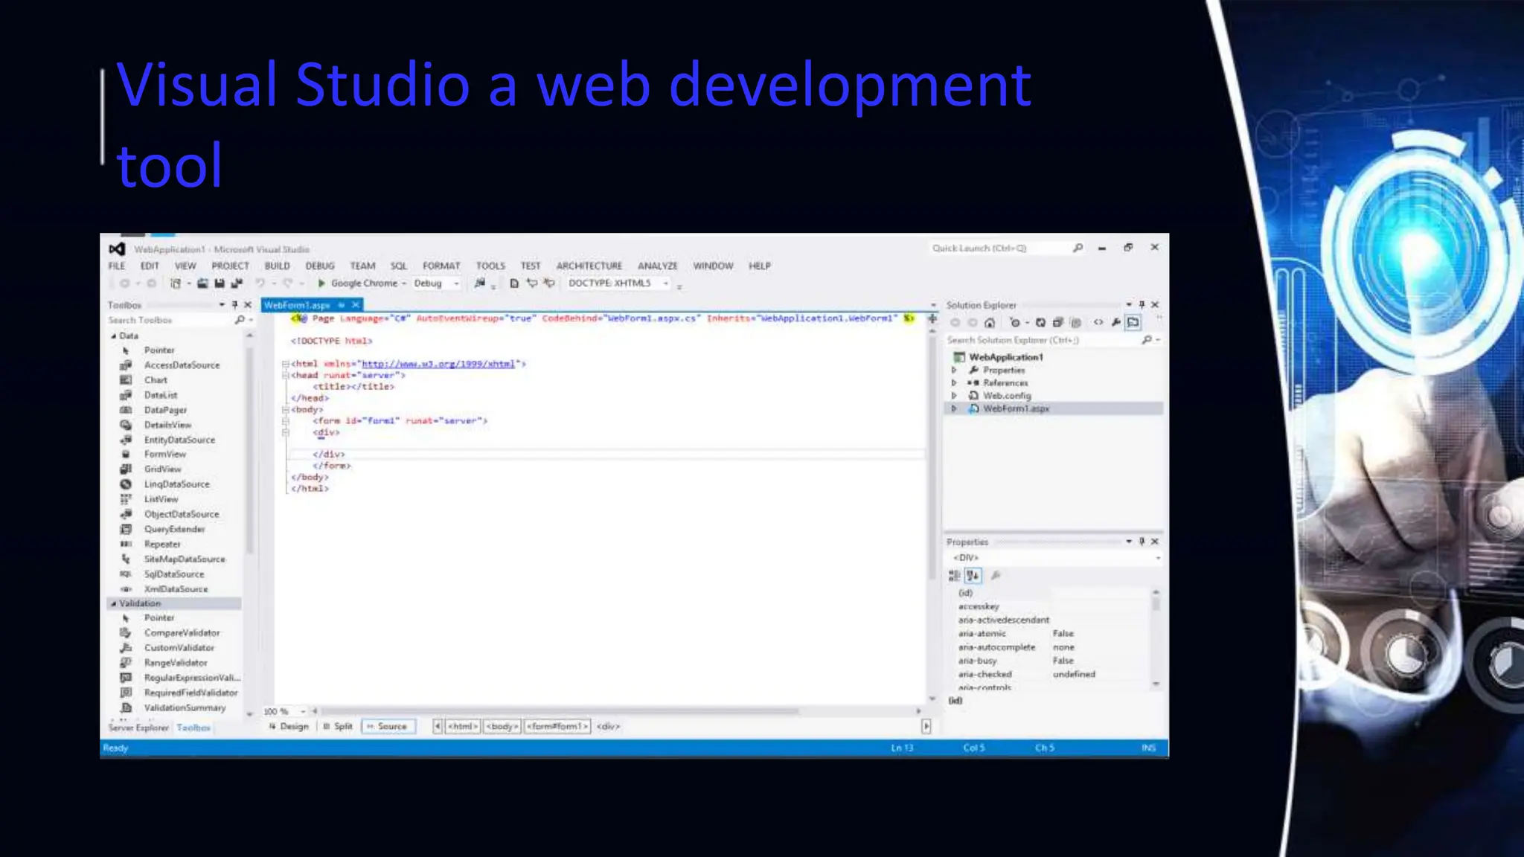
Task: Click the Collapse All icon in Solution Explorer
Action: [1057, 323]
